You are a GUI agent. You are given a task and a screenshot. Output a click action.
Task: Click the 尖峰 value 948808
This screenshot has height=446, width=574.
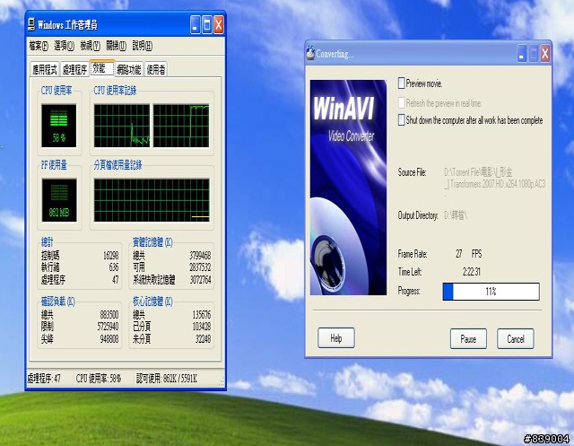(109, 339)
